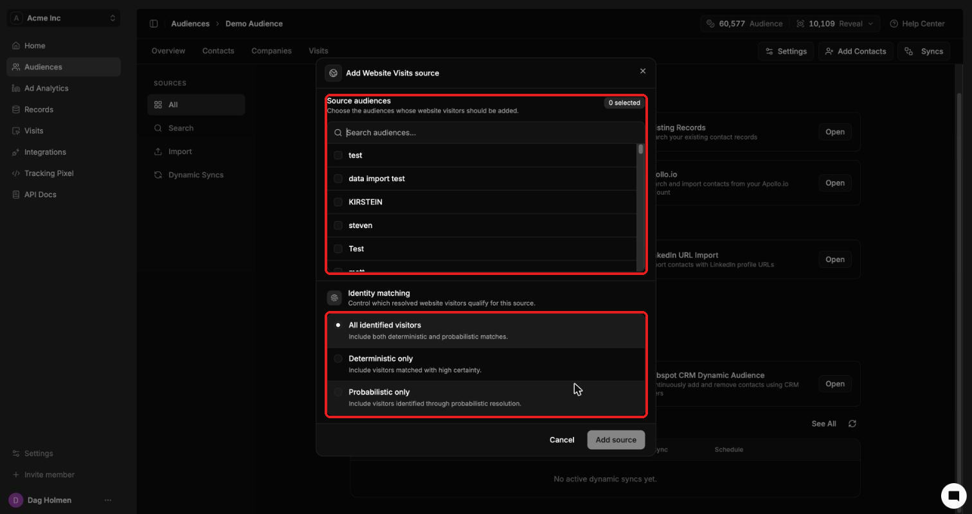Open the Visits tab in audience header

318,51
